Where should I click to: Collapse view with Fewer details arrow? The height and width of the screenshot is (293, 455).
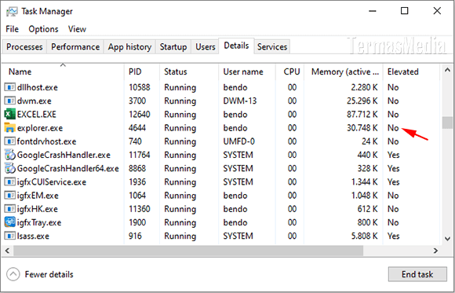tap(13, 274)
